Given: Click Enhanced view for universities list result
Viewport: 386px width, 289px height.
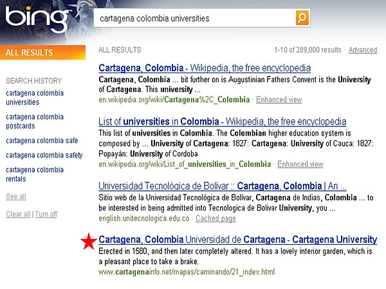Looking at the screenshot, I should (x=300, y=164).
